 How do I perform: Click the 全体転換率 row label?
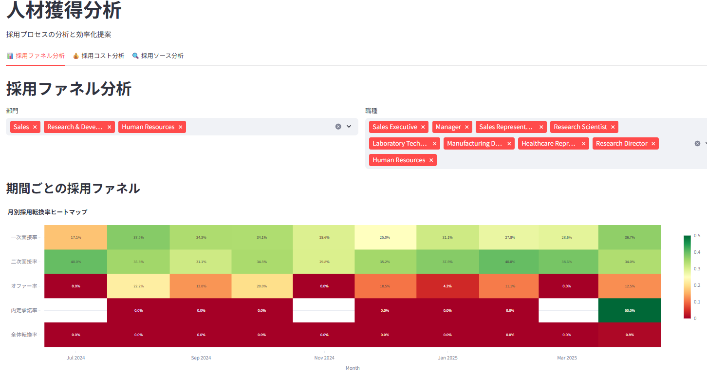click(x=24, y=335)
